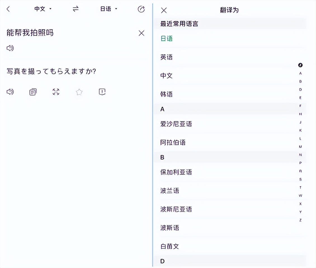Clear the input text with the X
Screen dimensions: 316x268
pos(141,33)
